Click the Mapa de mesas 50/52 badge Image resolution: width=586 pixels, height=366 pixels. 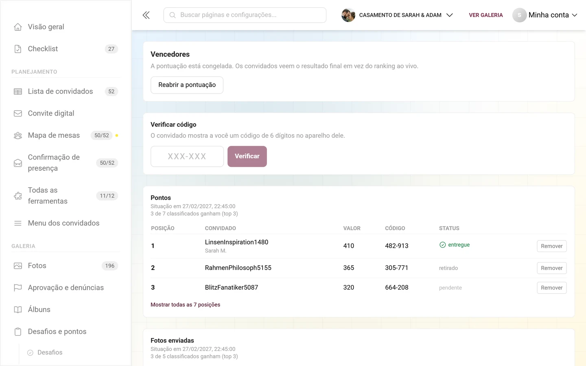(102, 135)
